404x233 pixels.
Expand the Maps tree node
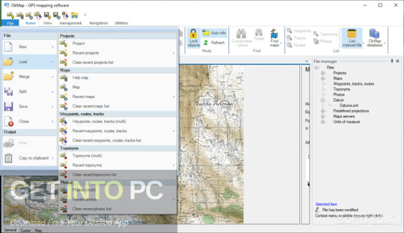pyautogui.click(x=322, y=78)
